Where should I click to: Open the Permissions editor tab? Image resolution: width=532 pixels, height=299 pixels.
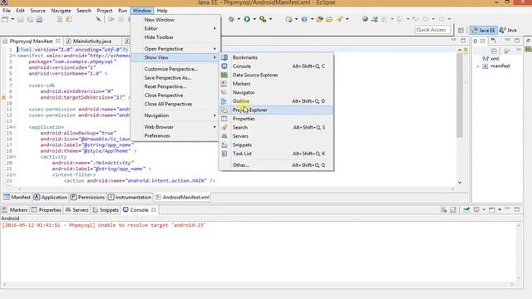click(x=87, y=197)
